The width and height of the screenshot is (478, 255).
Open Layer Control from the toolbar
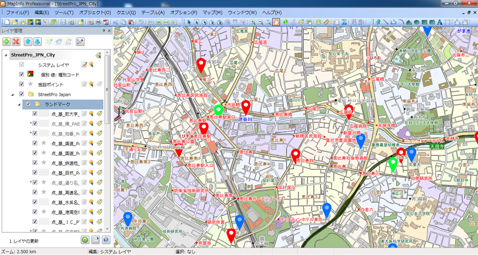click(x=319, y=22)
